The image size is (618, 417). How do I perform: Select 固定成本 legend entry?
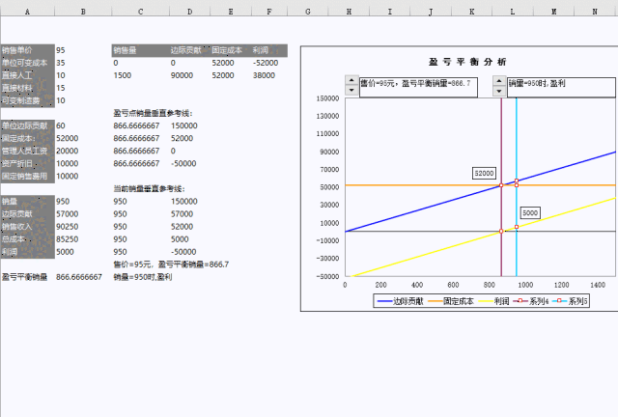pyautogui.click(x=451, y=301)
